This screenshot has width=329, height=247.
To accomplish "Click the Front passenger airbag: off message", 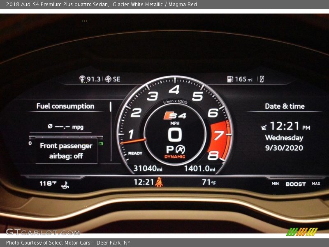I will click(x=66, y=151).
